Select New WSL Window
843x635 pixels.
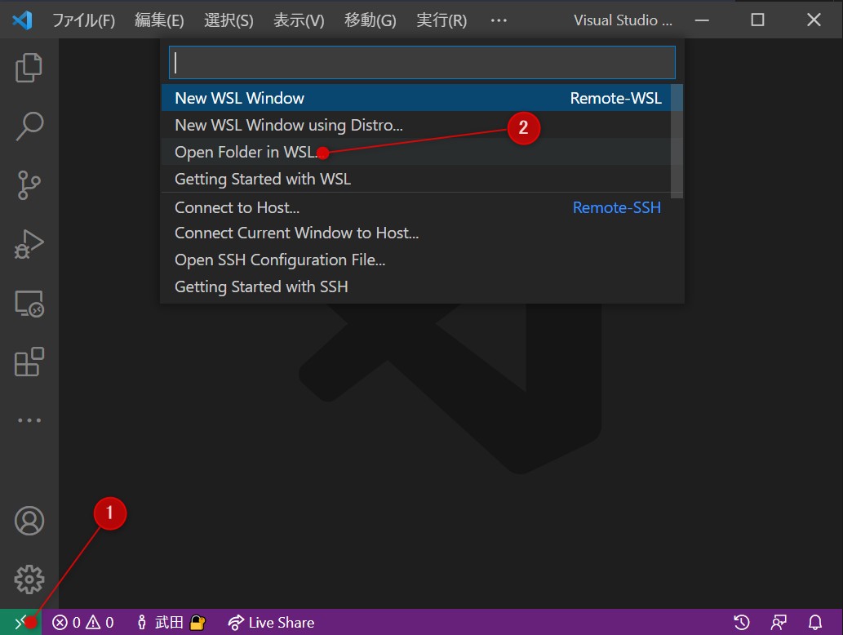(416, 98)
